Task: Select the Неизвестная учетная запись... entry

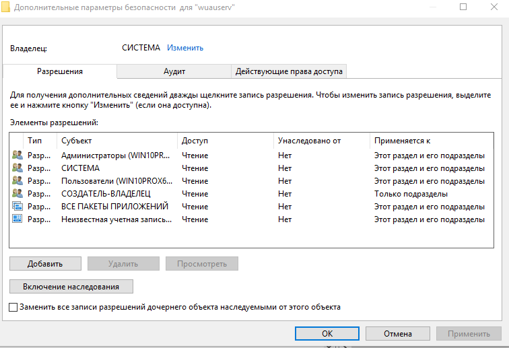Action: 252,219
